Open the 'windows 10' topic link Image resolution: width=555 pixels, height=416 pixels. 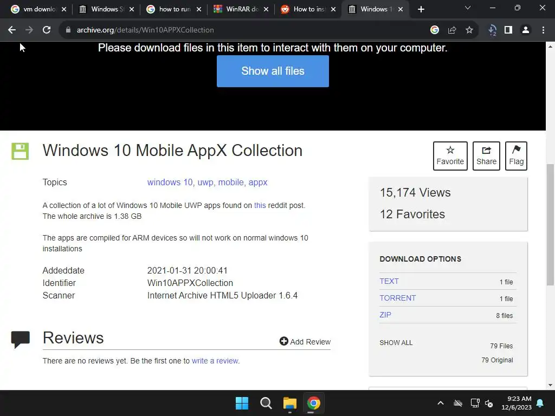point(170,182)
